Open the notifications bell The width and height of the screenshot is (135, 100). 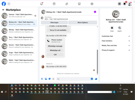124,4
